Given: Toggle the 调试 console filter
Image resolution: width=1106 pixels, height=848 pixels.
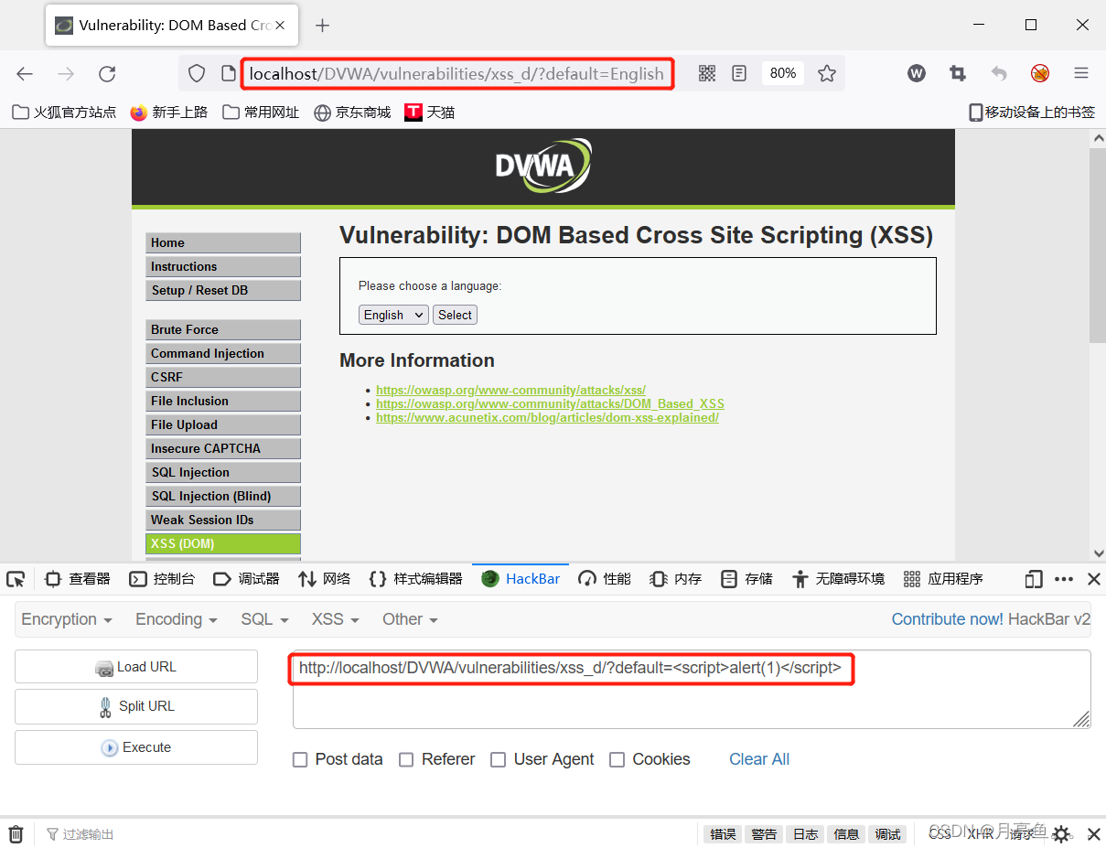Looking at the screenshot, I should pyautogui.click(x=887, y=834).
